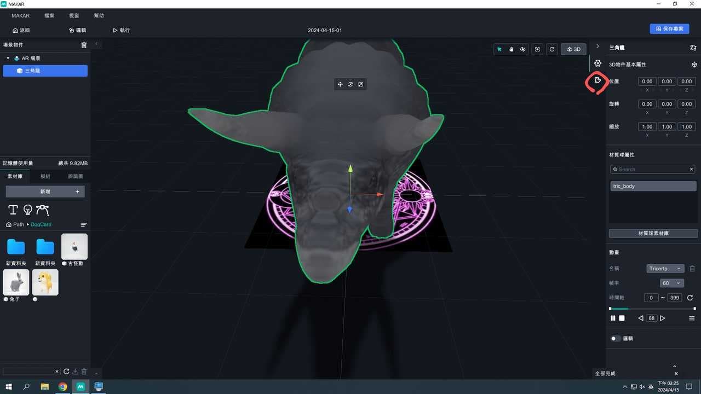Select 三角龍 in the scene objects tree

click(x=45, y=71)
